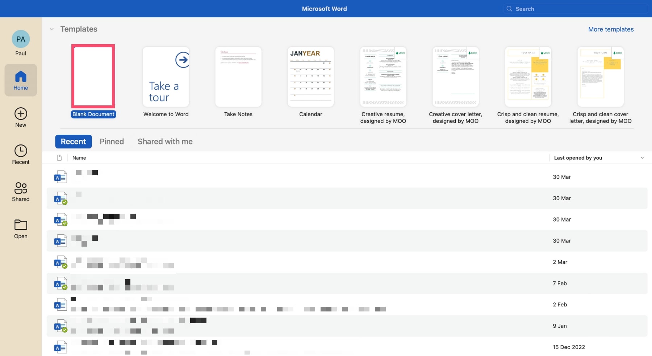This screenshot has height=356, width=652.
Task: Click the 2 Mar date cell
Action: 560,262
